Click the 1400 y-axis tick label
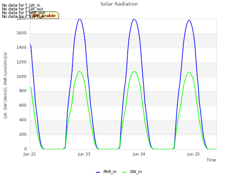Screen dimensions: 239x179 [x=22, y=47]
